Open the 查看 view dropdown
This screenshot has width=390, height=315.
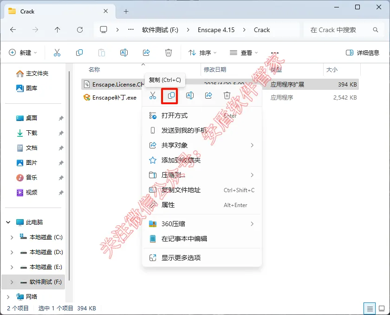244,53
